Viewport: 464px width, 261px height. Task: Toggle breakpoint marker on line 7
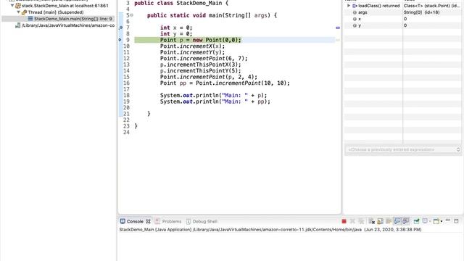tap(120, 28)
